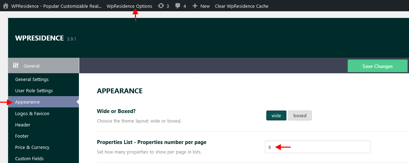Click the comments count 4
This screenshot has height=163, width=409.
(185, 6)
